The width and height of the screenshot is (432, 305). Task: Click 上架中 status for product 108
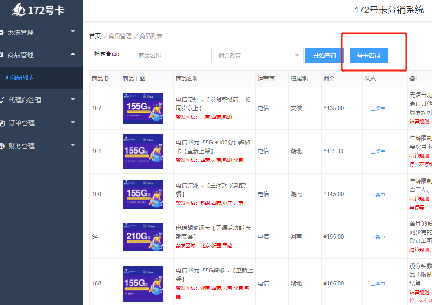click(x=378, y=284)
